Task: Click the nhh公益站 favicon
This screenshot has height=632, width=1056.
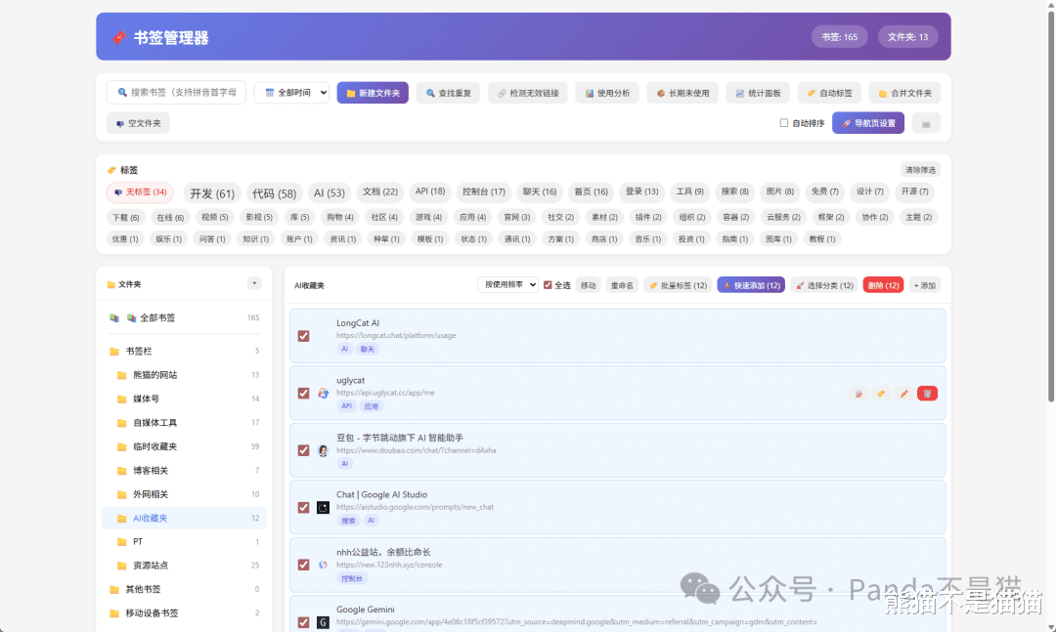Action: [324, 565]
